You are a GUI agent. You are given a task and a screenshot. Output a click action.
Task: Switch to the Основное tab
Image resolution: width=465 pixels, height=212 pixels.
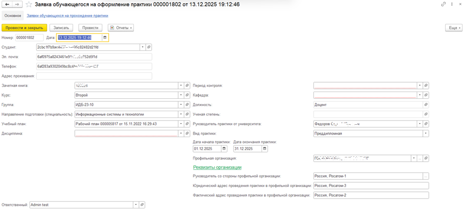click(x=13, y=16)
